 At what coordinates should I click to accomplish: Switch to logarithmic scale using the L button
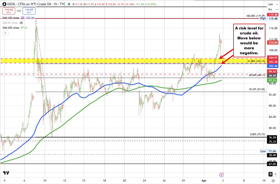(275, 174)
